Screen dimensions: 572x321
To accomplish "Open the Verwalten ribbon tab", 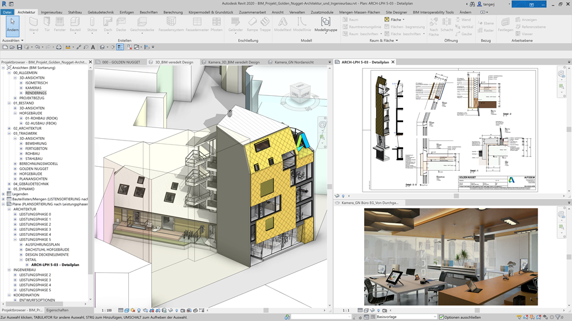I will 297,12.
